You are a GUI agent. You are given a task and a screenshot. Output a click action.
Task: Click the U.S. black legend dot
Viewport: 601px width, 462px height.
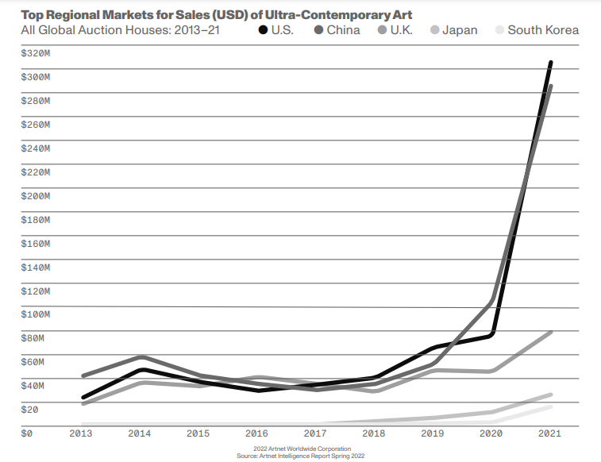[x=262, y=30]
